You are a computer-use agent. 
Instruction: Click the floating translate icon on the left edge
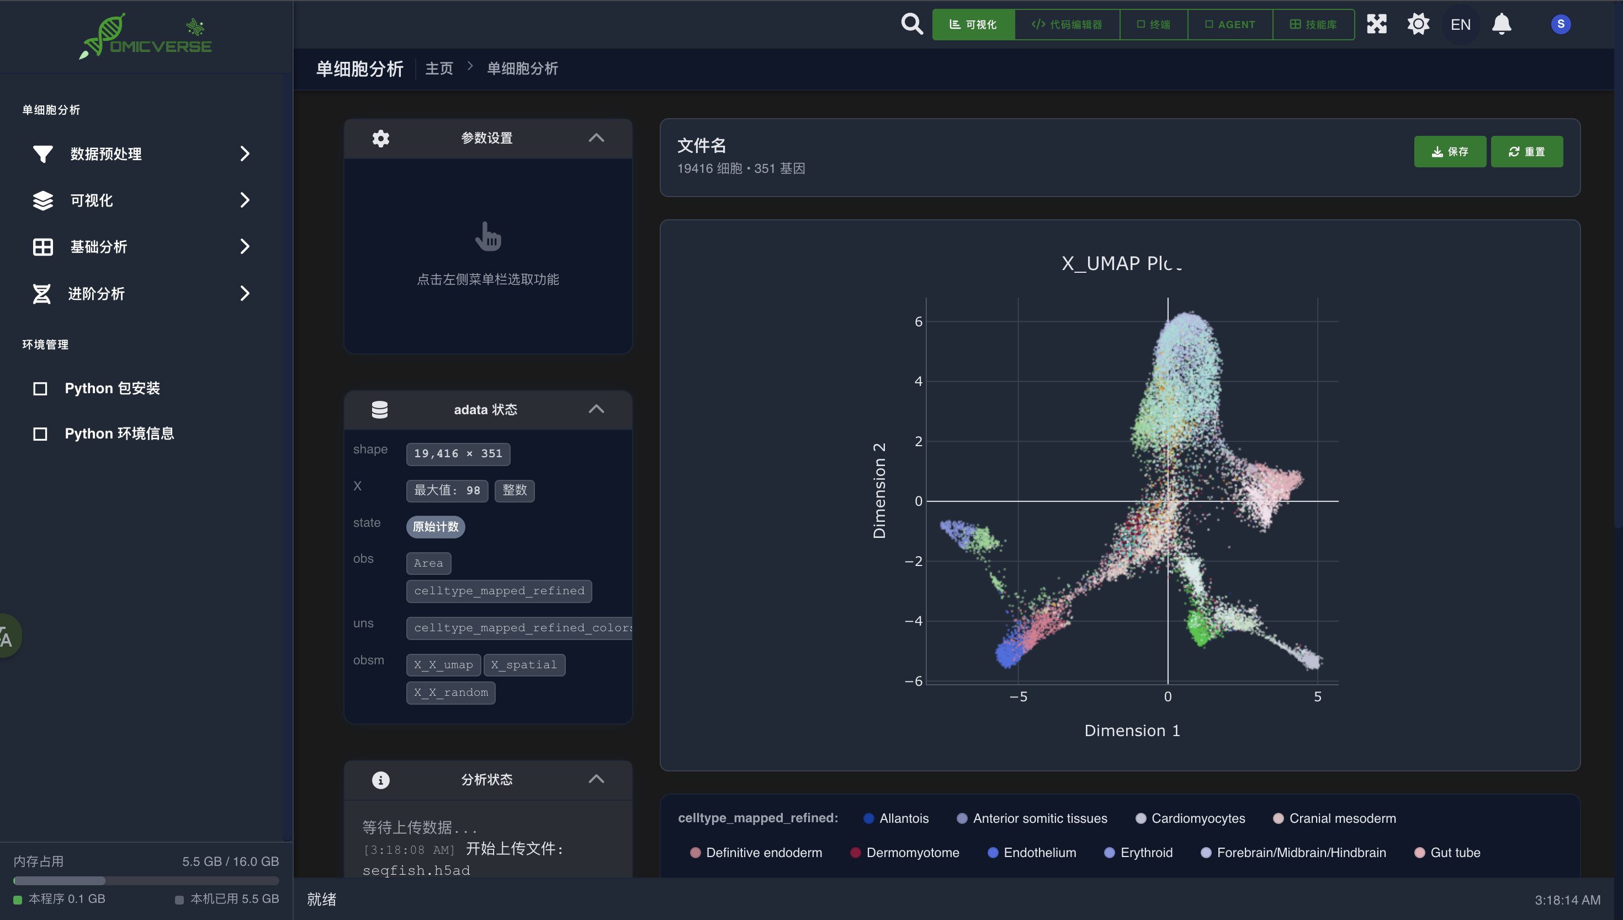8,637
